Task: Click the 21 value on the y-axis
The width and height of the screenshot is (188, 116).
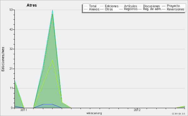Action: coord(11,69)
